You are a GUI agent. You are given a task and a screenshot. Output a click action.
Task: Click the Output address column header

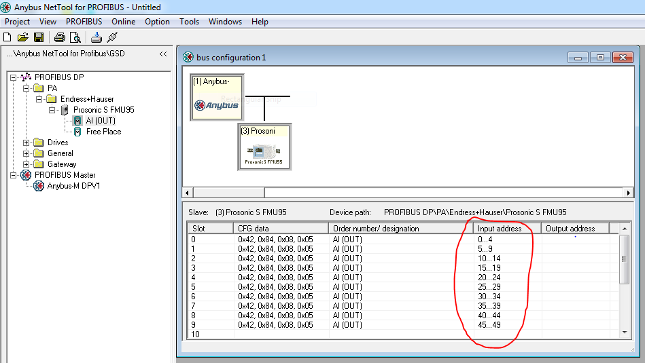pyautogui.click(x=575, y=228)
